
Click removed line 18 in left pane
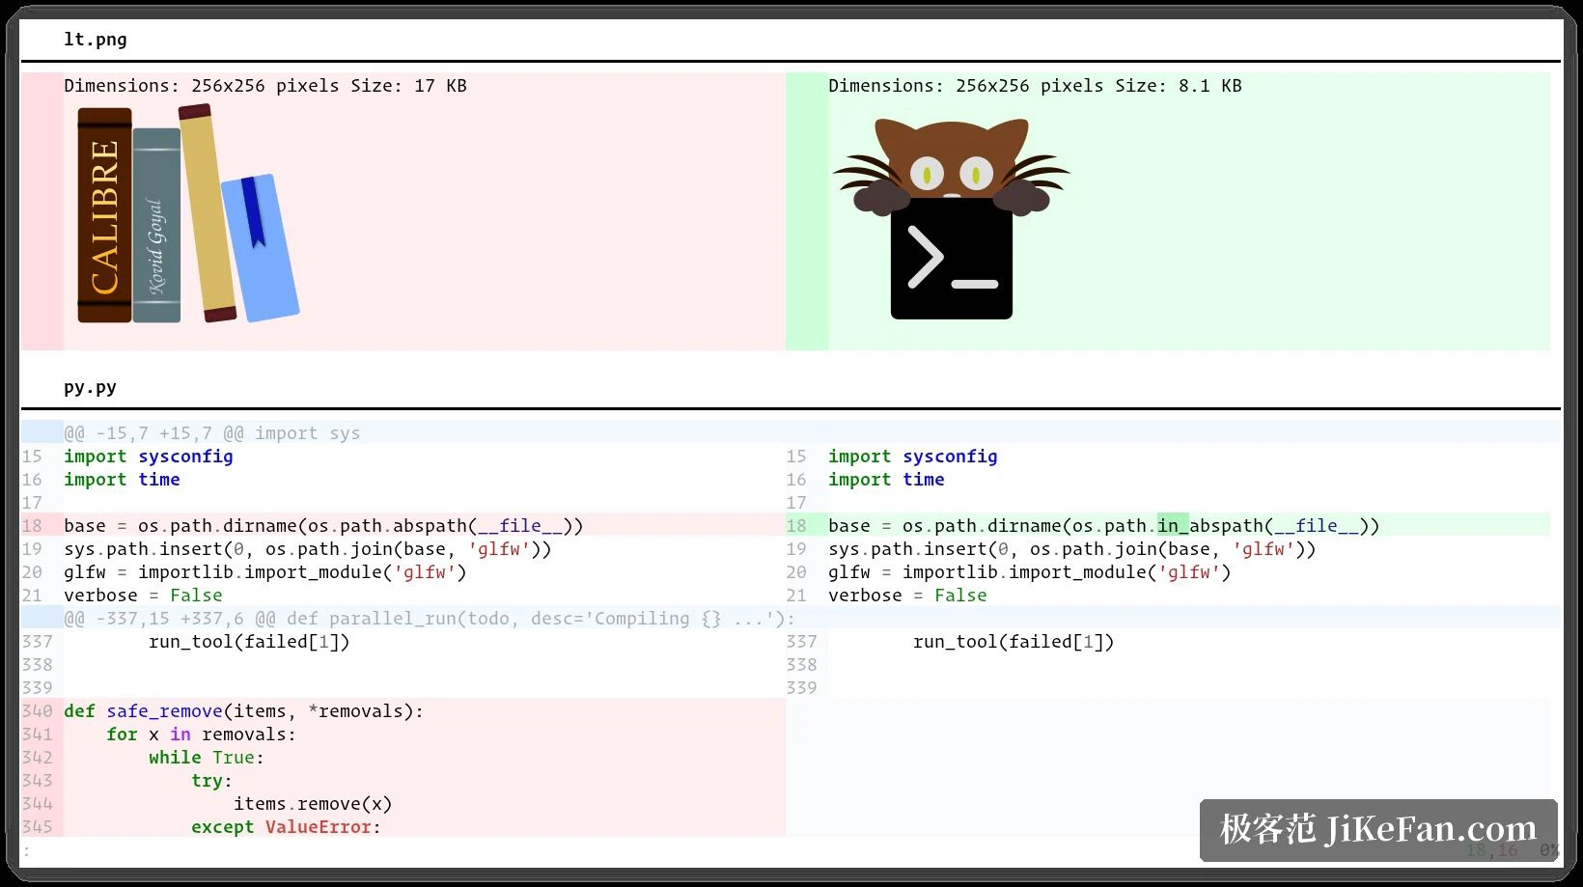[403, 526]
